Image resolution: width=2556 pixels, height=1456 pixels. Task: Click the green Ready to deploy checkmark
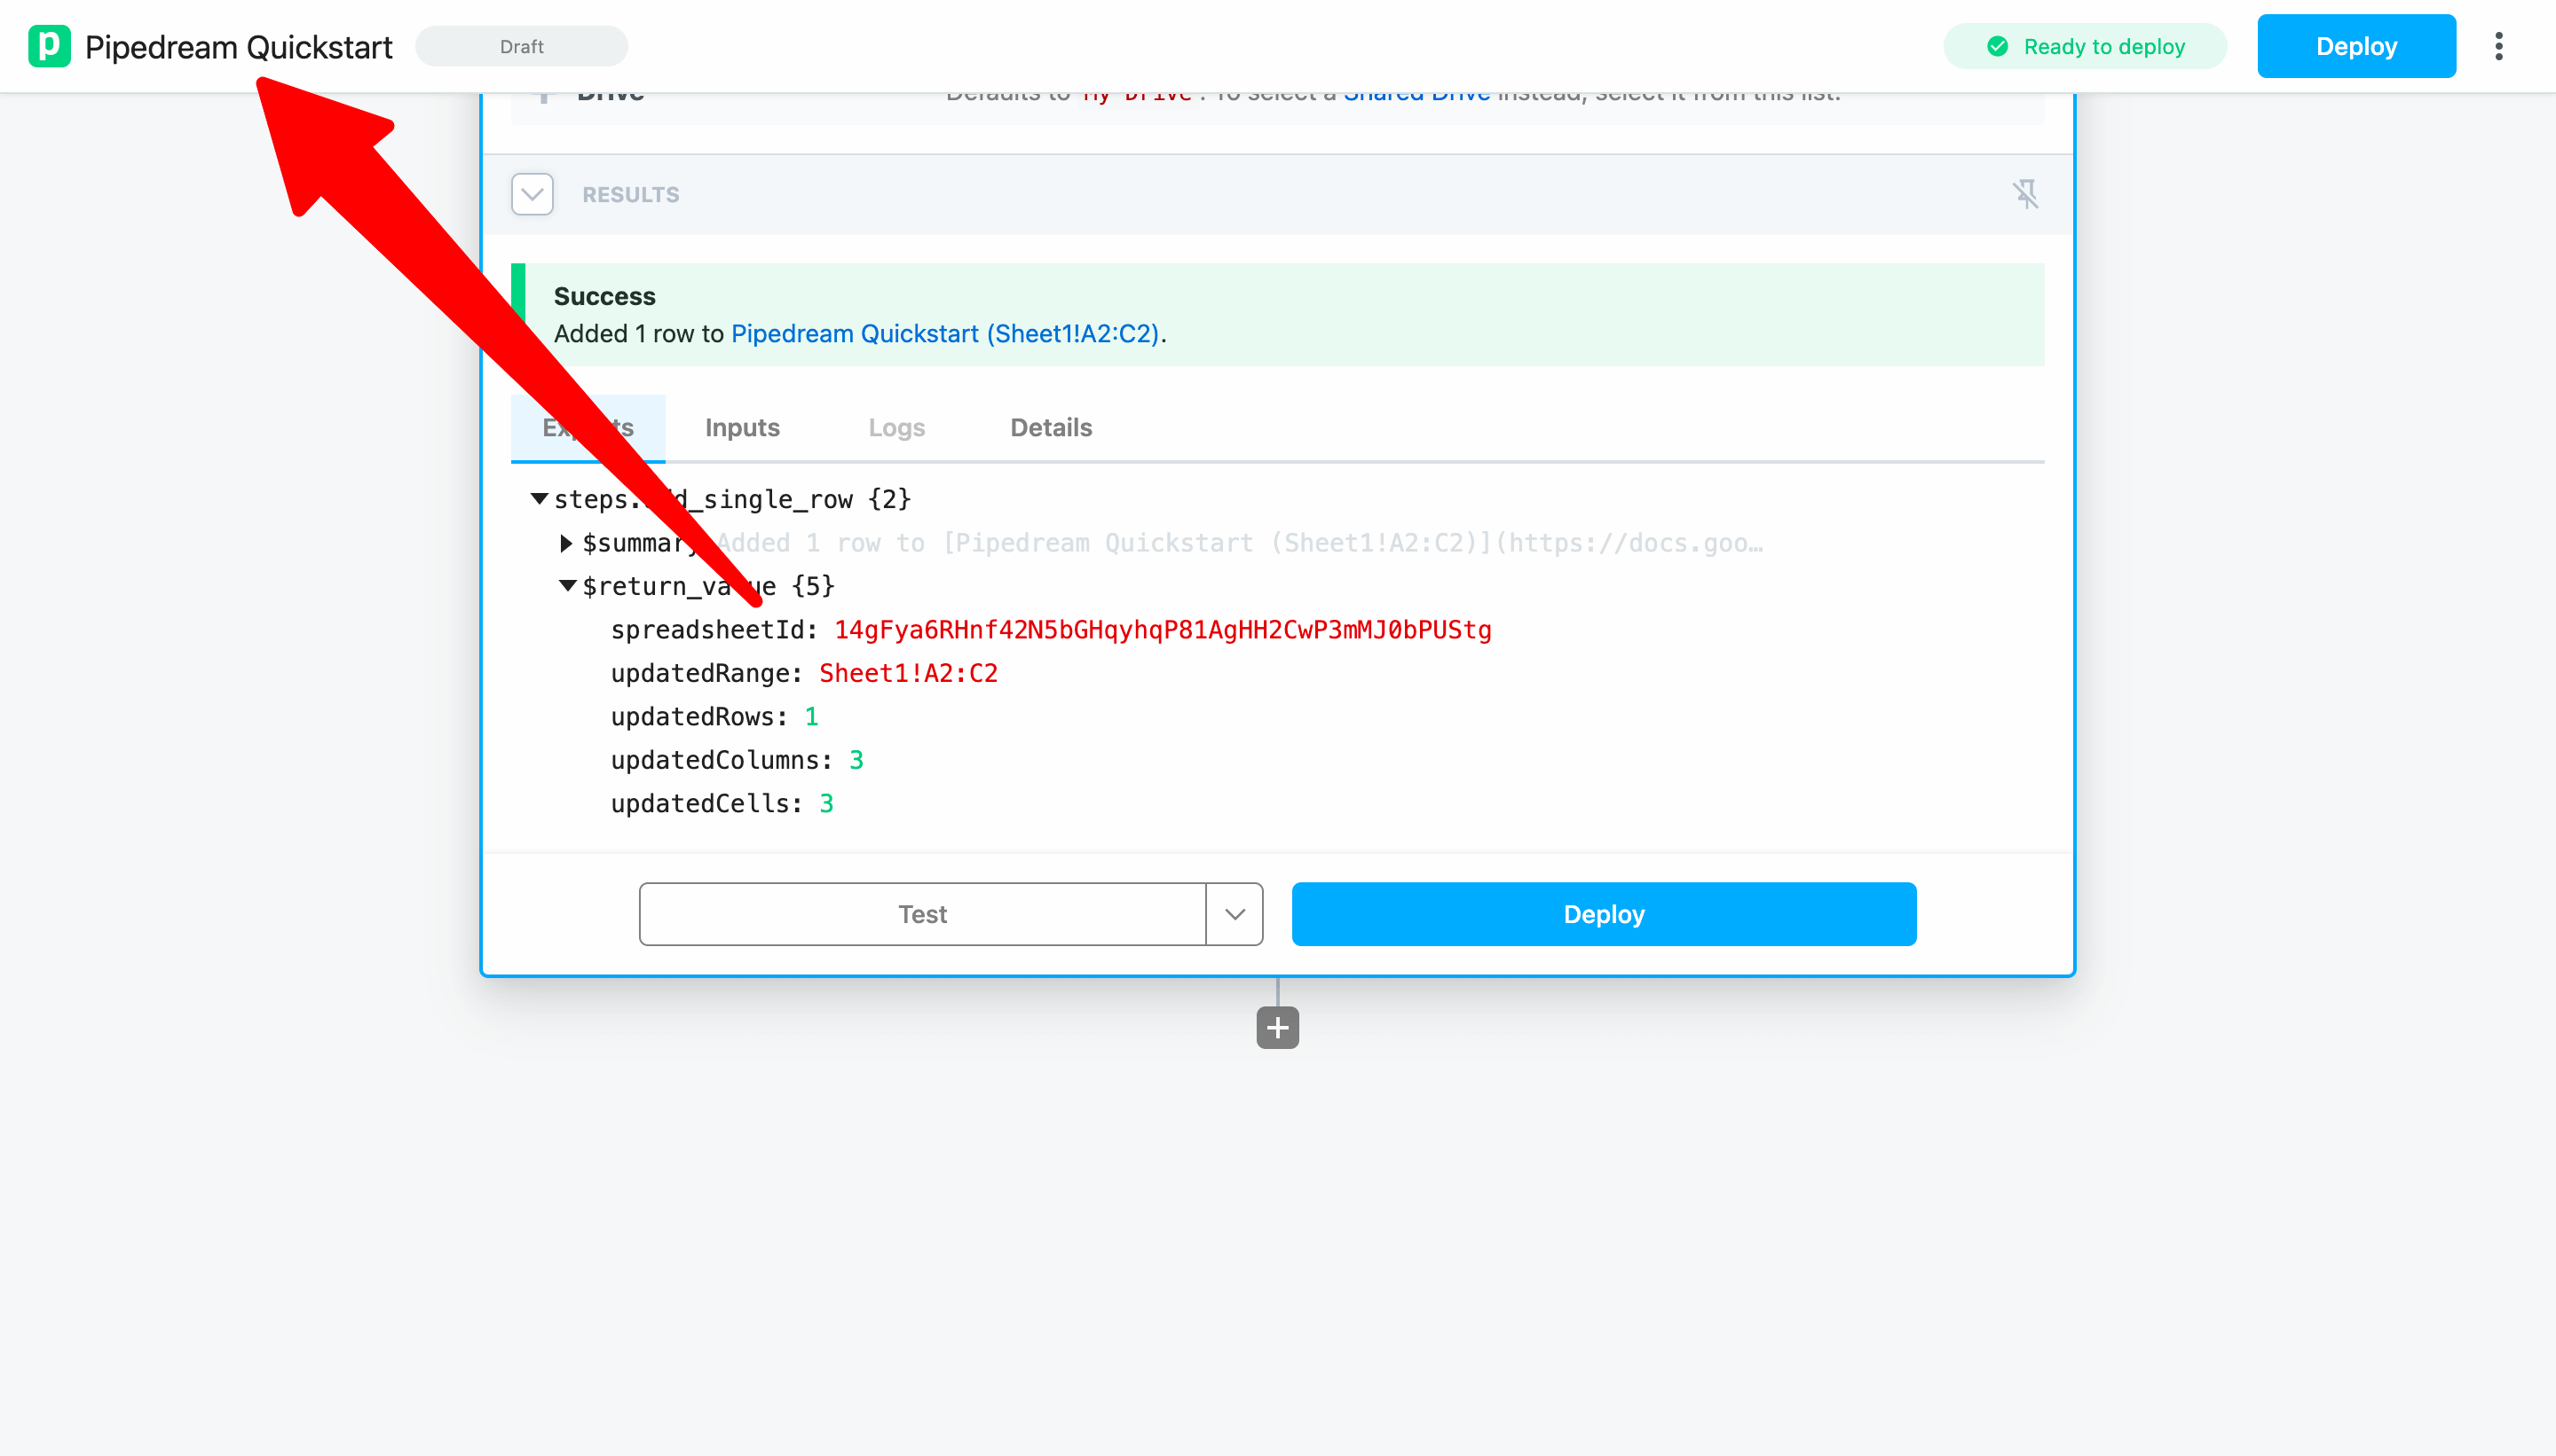[x=1997, y=46]
